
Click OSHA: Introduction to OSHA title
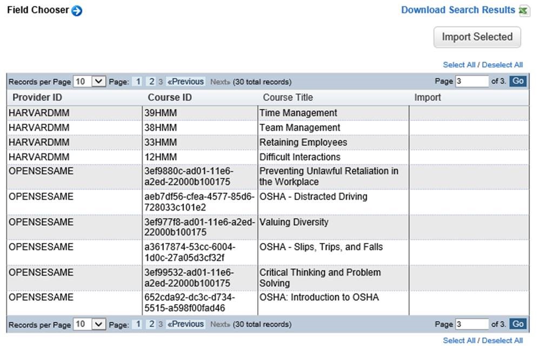click(319, 297)
